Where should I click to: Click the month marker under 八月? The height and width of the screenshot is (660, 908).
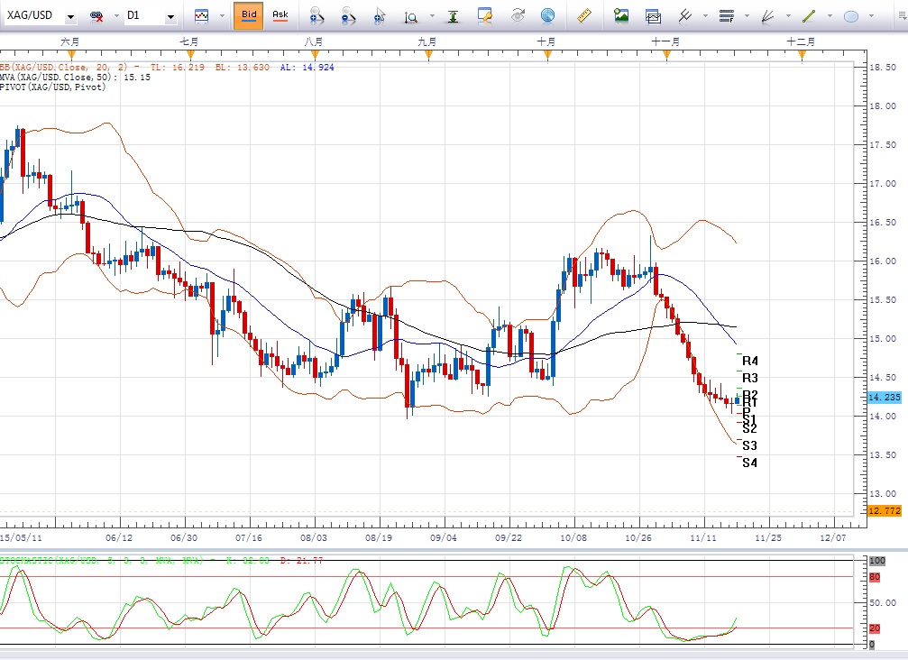click(x=315, y=56)
